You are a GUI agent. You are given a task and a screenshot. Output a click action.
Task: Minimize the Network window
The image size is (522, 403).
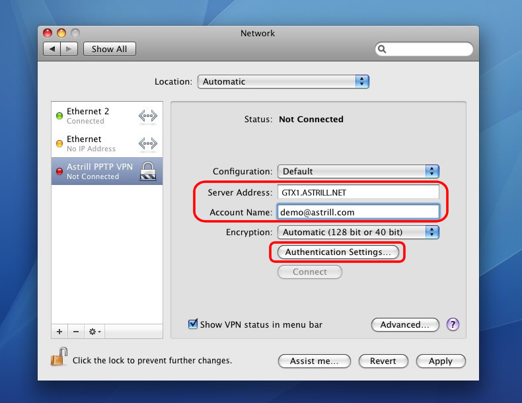pos(61,33)
